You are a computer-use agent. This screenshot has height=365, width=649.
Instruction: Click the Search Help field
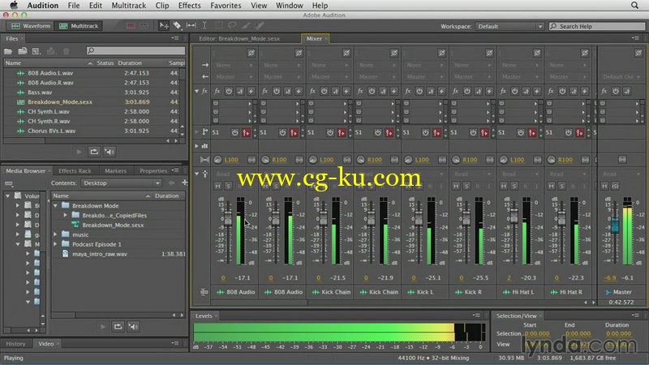pos(597,26)
